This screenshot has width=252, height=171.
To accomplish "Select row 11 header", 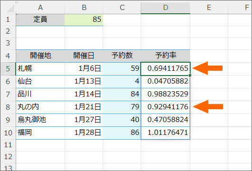I will coord(8,145).
